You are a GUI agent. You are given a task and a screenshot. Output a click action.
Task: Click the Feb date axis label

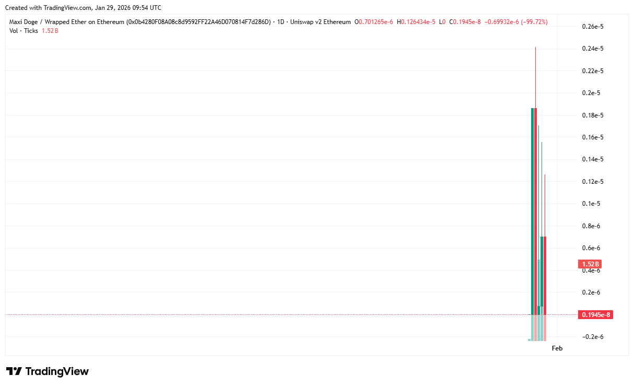point(557,348)
